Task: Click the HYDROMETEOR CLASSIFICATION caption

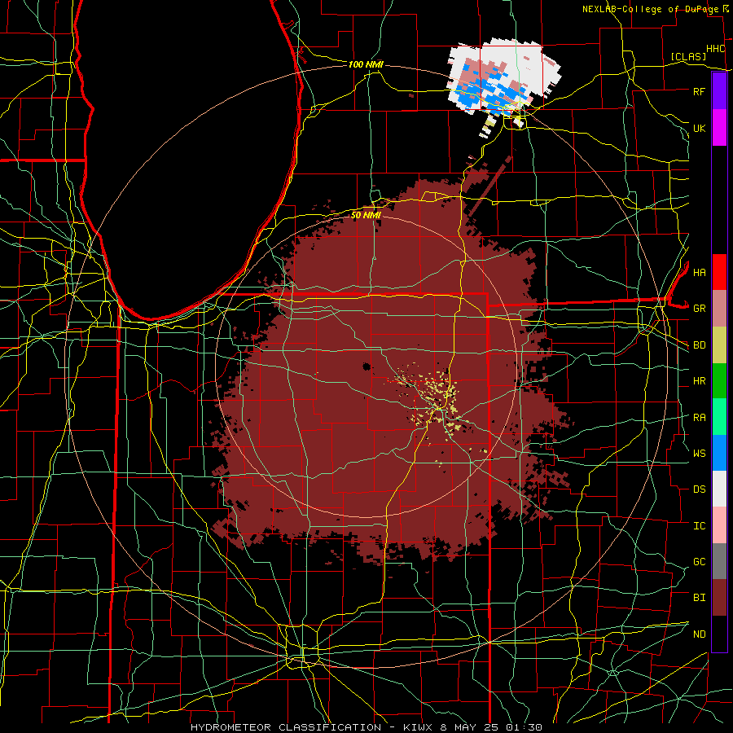Action: pos(286,727)
